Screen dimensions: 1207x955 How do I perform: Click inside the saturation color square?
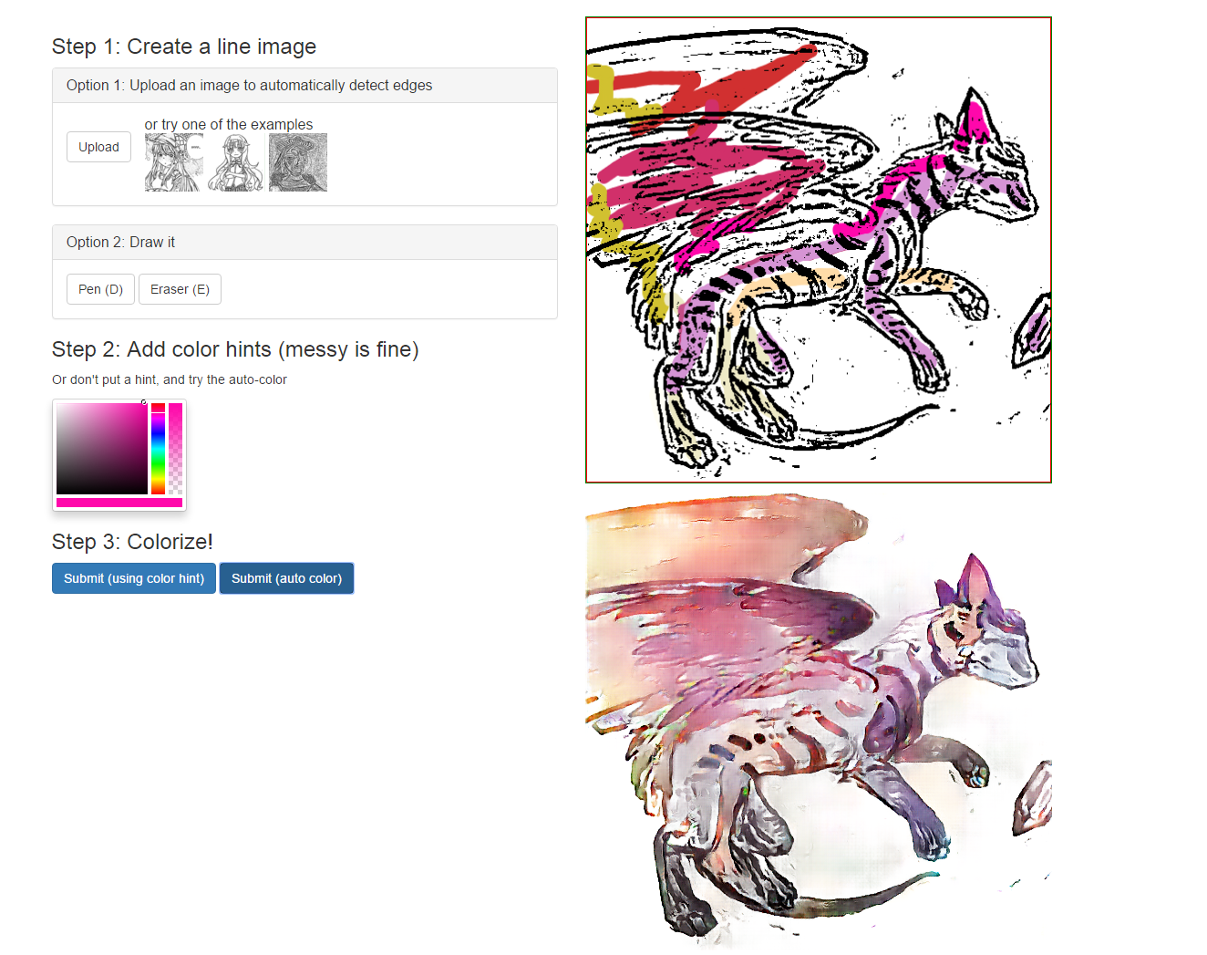pos(101,449)
